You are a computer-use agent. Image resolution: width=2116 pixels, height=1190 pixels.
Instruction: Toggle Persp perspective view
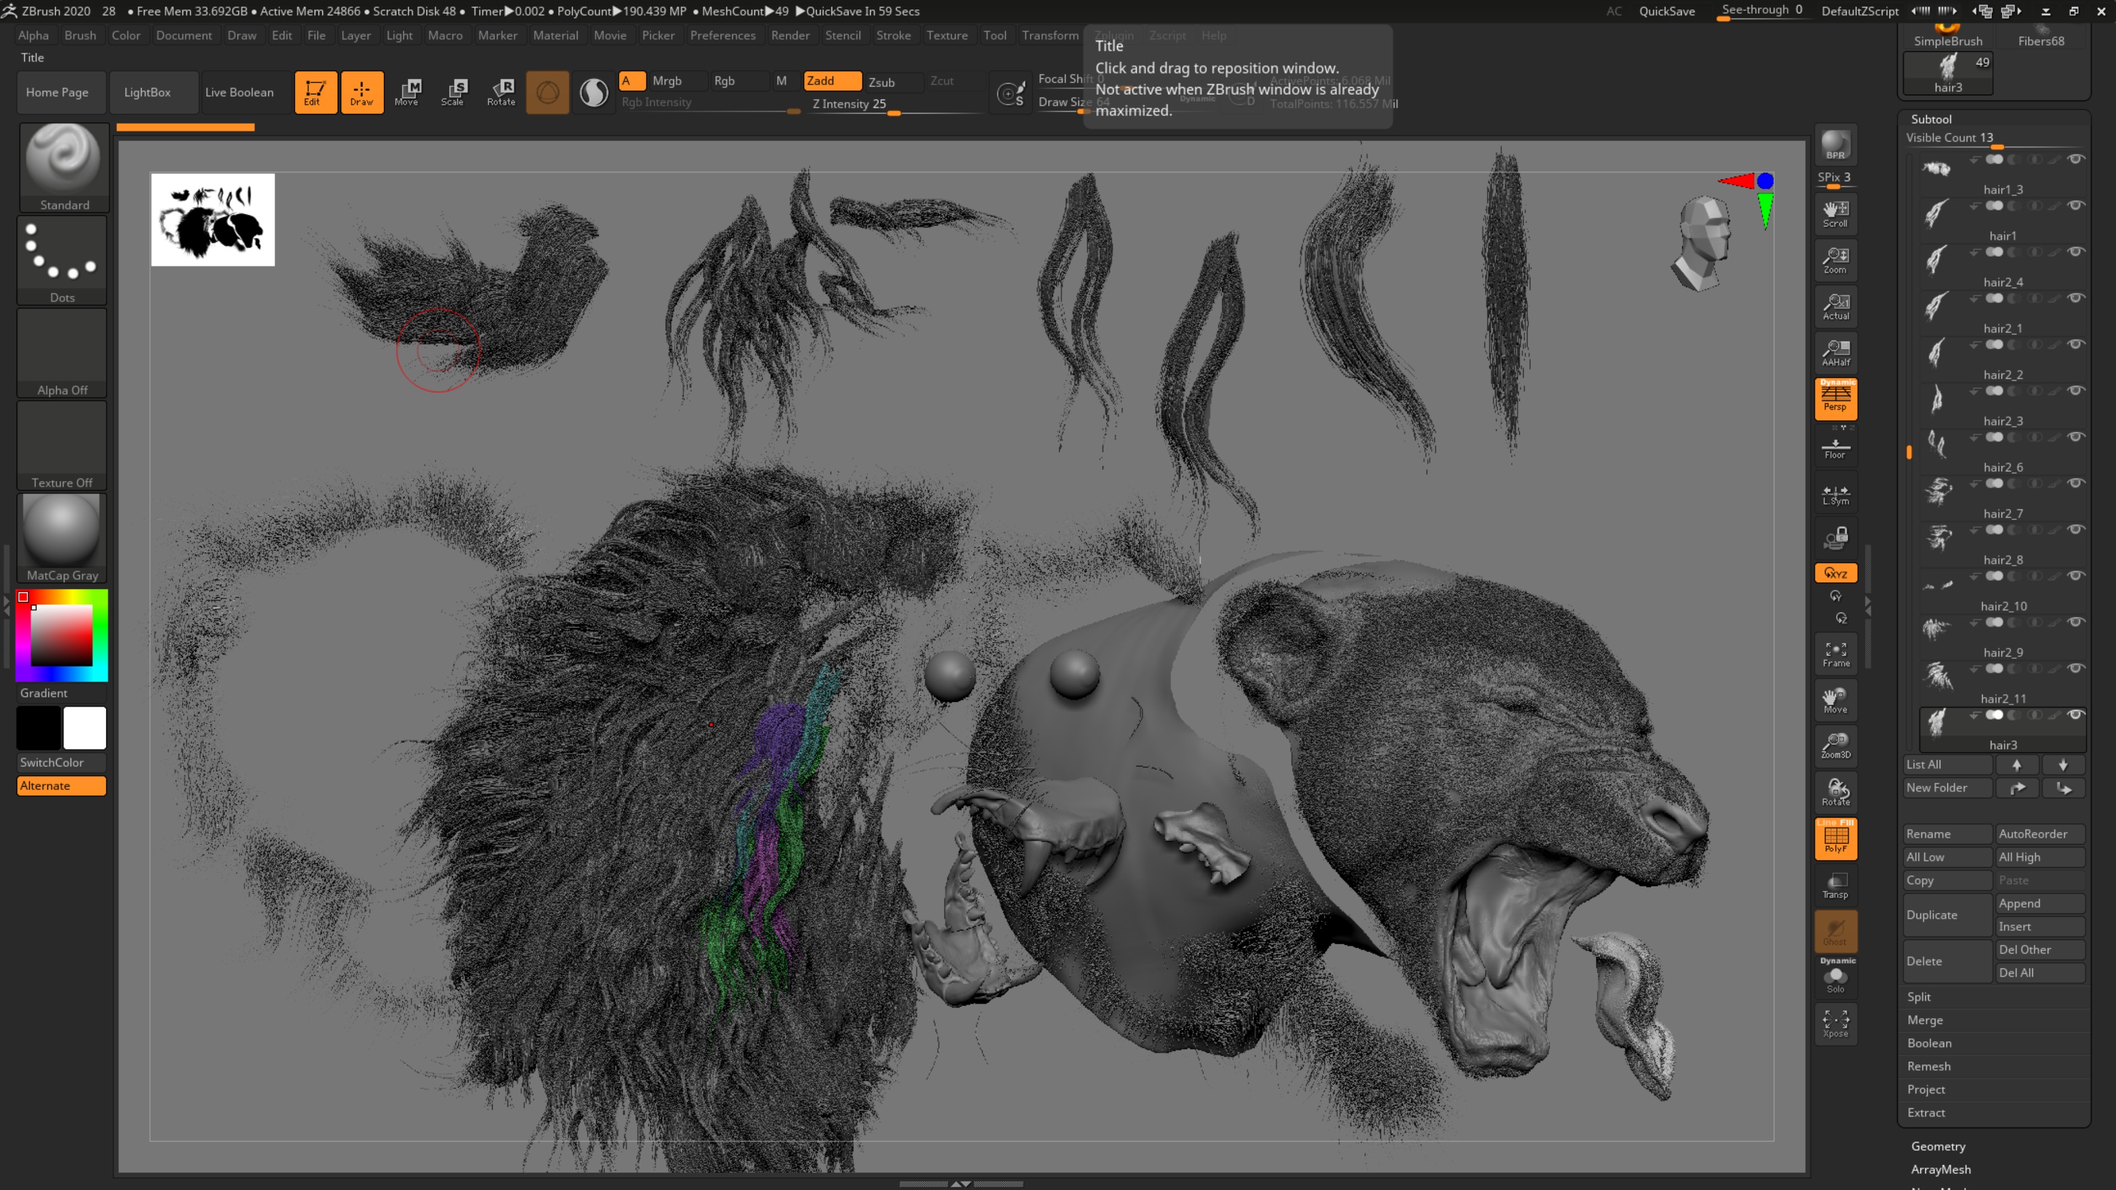point(1835,398)
